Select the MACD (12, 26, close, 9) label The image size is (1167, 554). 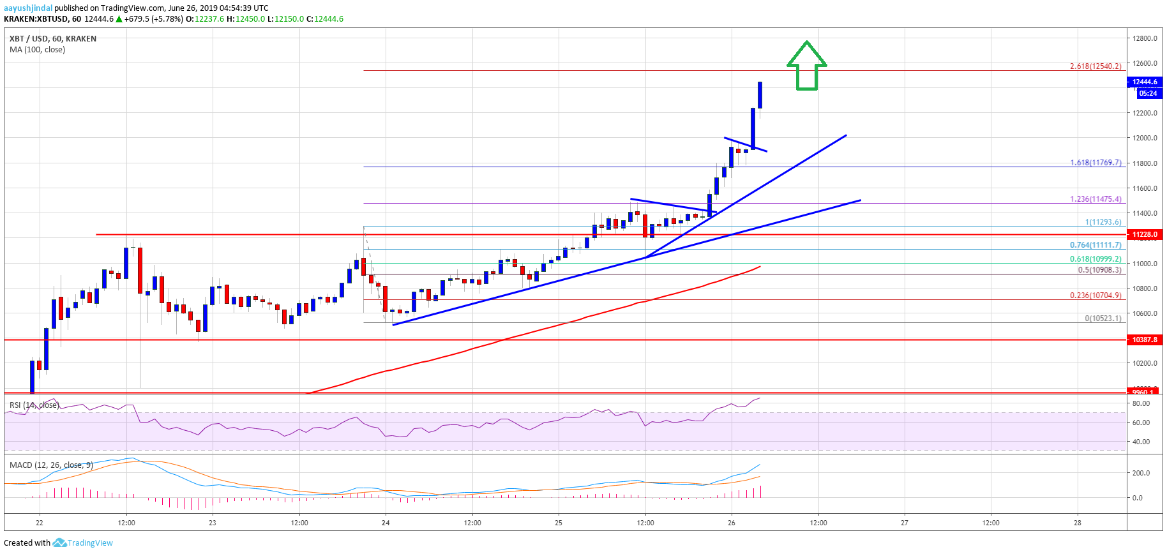[x=51, y=465]
